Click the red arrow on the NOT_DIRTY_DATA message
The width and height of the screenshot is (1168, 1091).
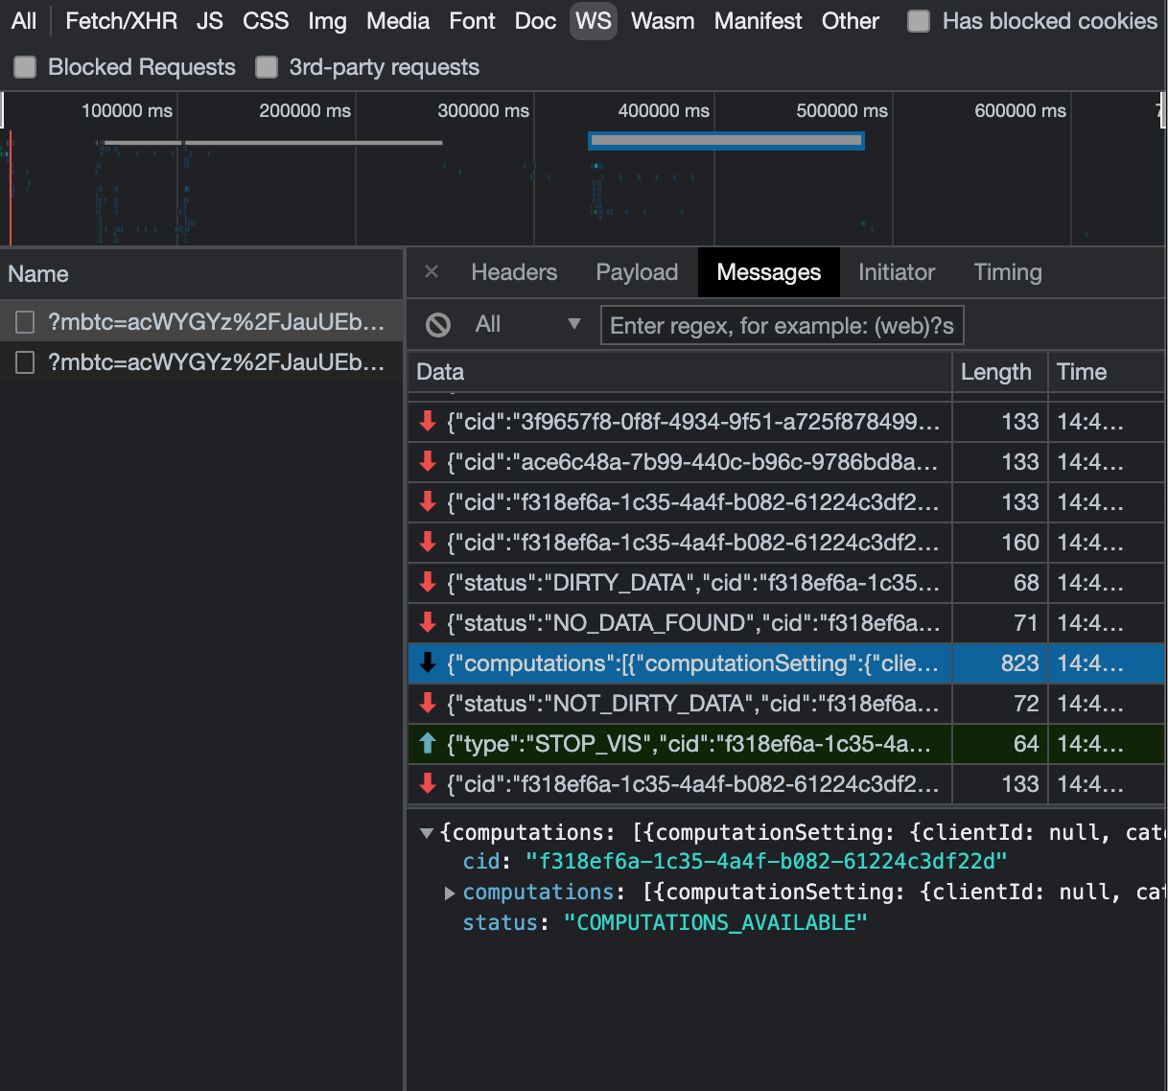(428, 703)
